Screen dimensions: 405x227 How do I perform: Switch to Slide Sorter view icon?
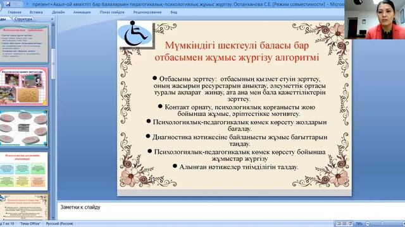344,224
